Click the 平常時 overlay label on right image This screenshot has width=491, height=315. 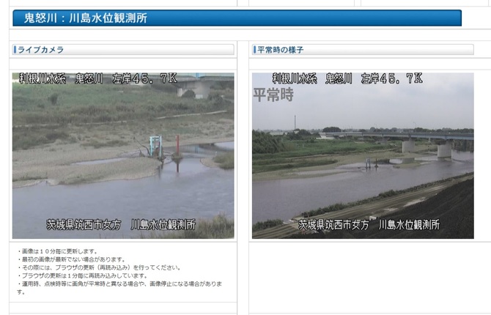click(x=273, y=94)
